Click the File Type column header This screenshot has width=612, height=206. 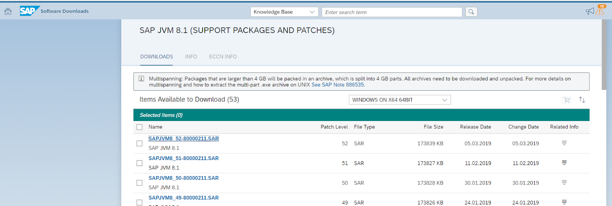[364, 127]
